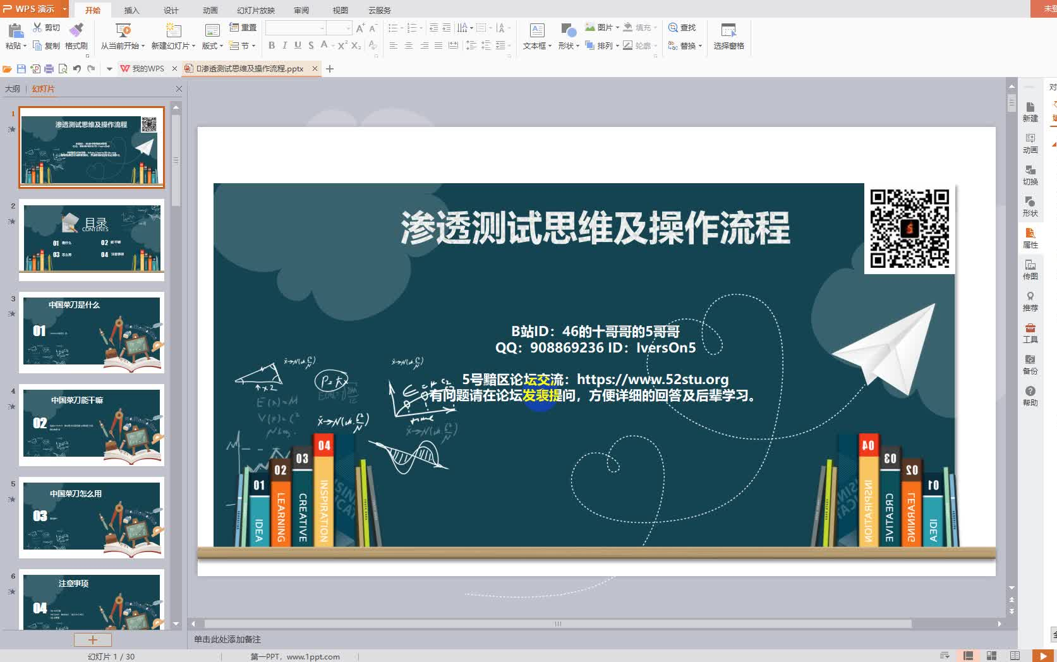Open the 排列 arrange dropdown
This screenshot has height=662, width=1057.
click(602, 45)
